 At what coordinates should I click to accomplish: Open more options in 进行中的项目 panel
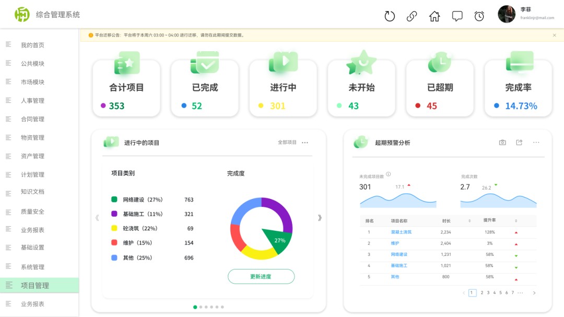click(x=305, y=143)
